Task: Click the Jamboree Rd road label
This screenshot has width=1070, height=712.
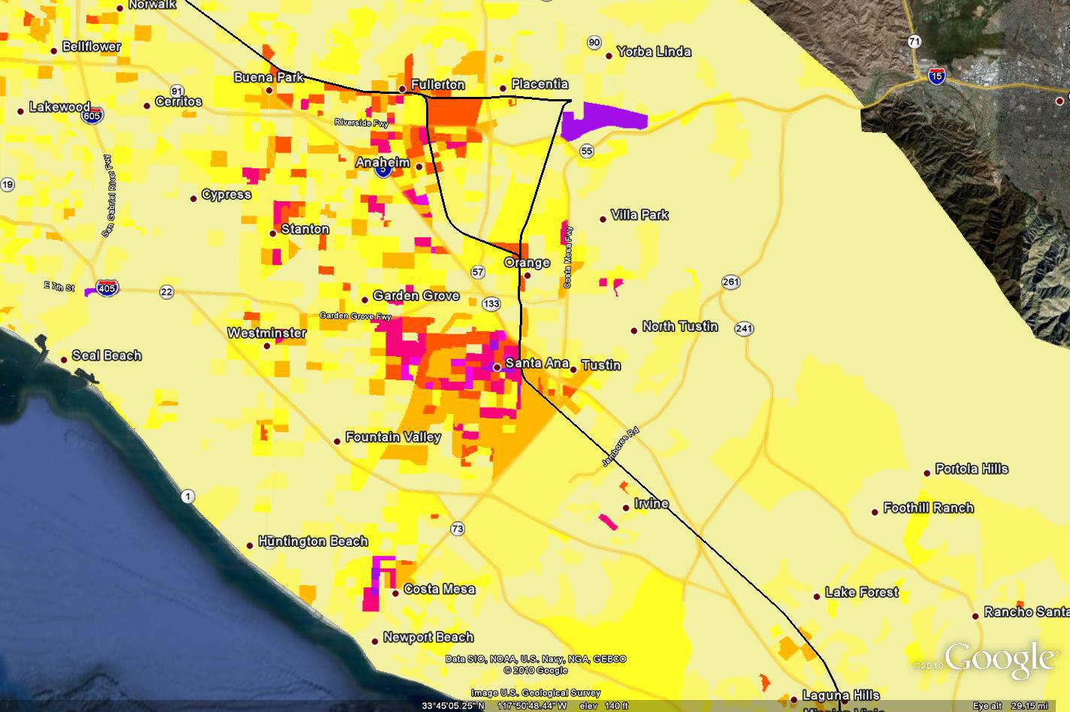Action: [620, 446]
